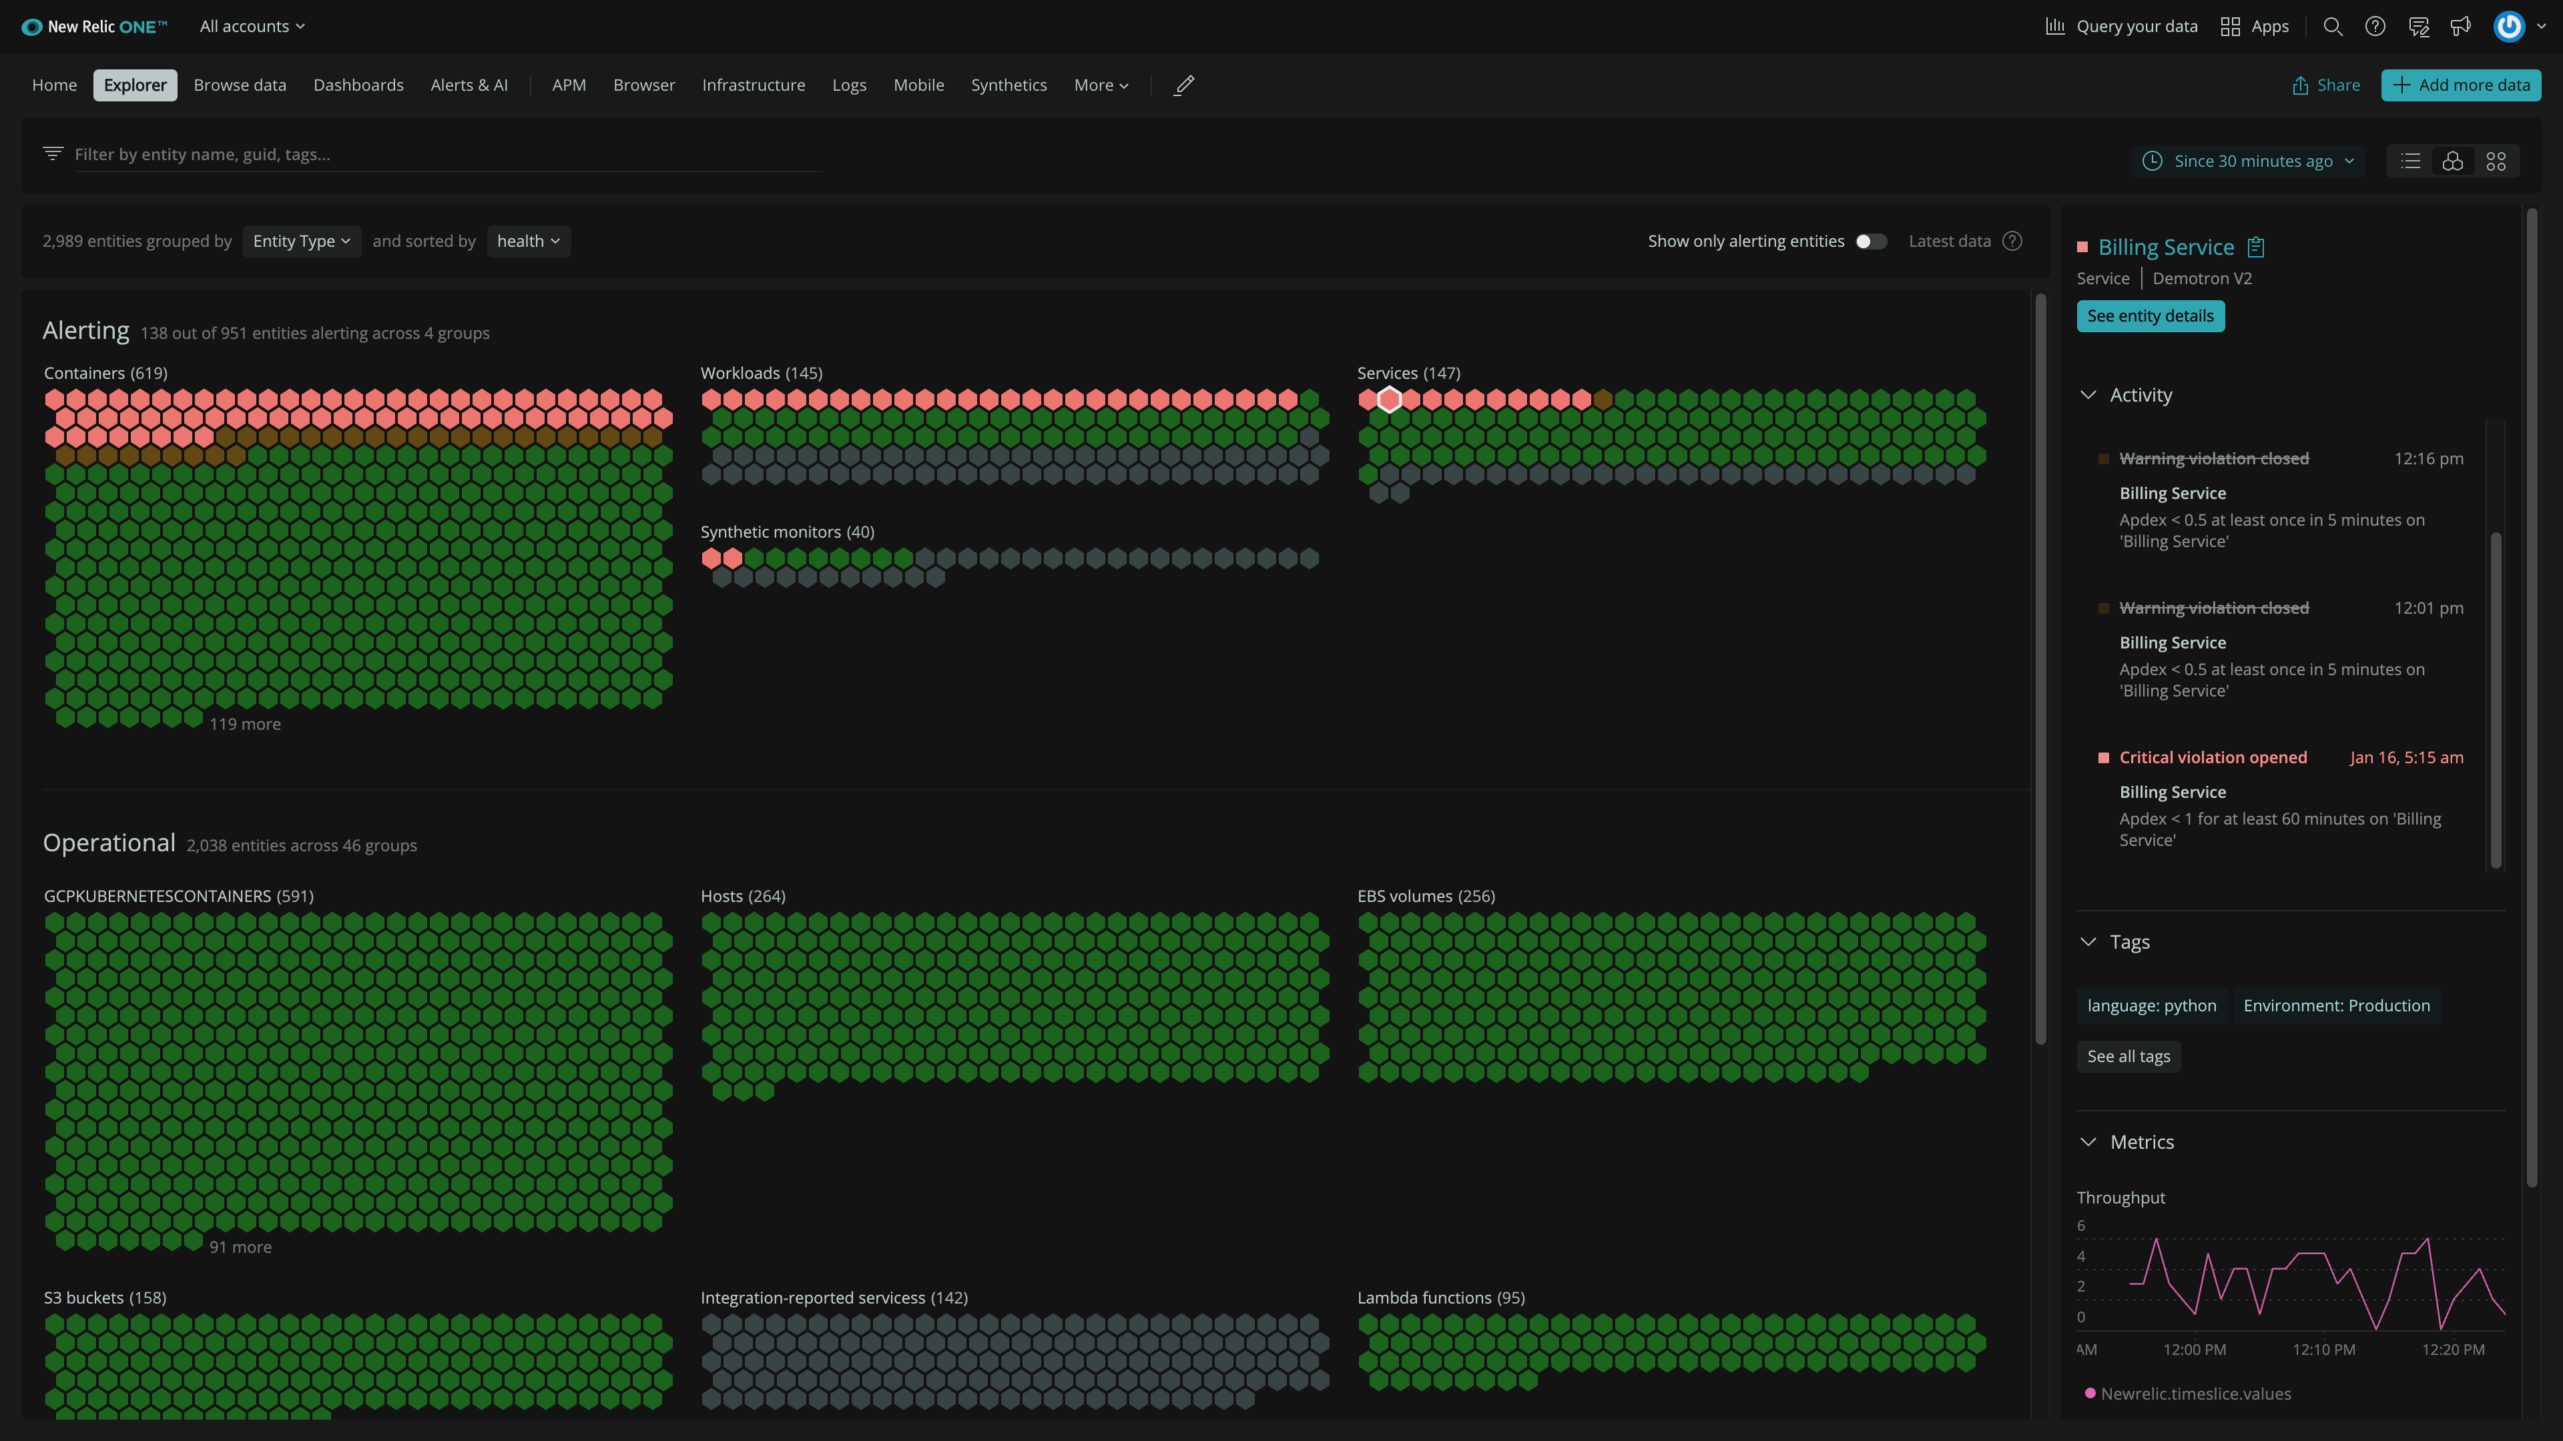2563x1441 pixels.
Task: Switch to lookout circles view icon
Action: click(2496, 161)
